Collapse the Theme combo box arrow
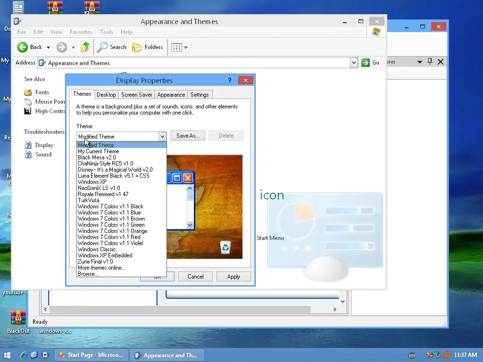The width and height of the screenshot is (483, 362). [162, 136]
